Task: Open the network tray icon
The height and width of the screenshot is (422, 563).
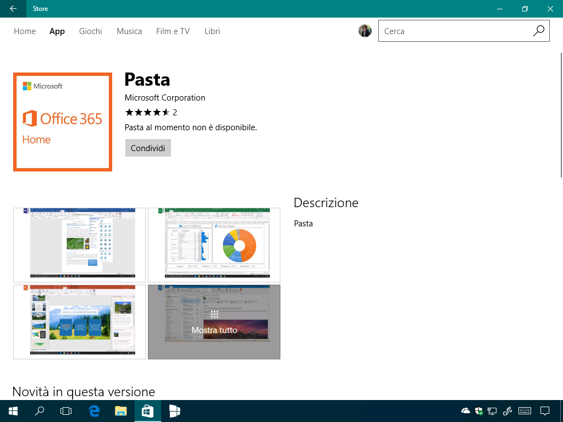Action: [x=492, y=411]
